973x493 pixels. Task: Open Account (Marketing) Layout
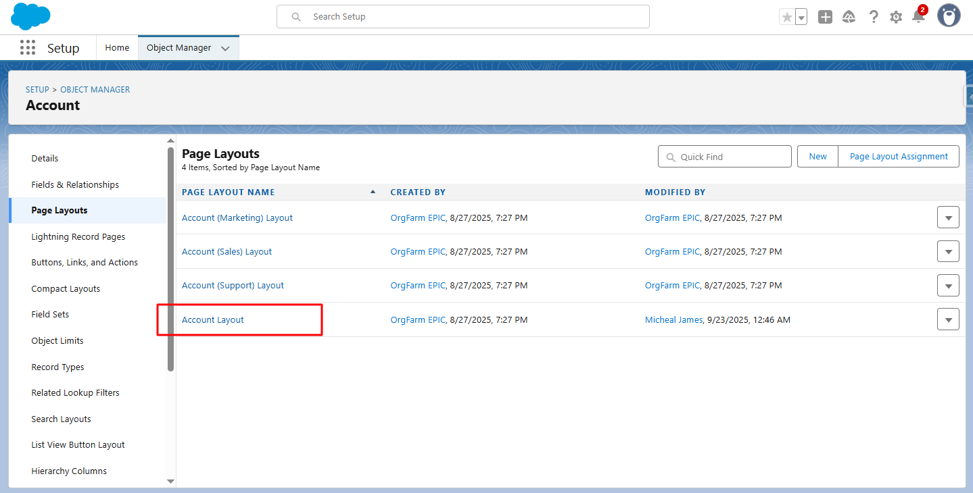point(237,218)
